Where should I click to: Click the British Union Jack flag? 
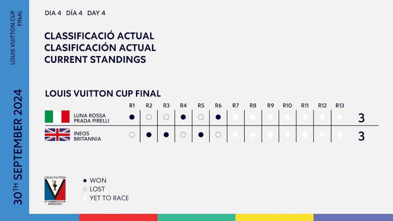tap(57, 135)
